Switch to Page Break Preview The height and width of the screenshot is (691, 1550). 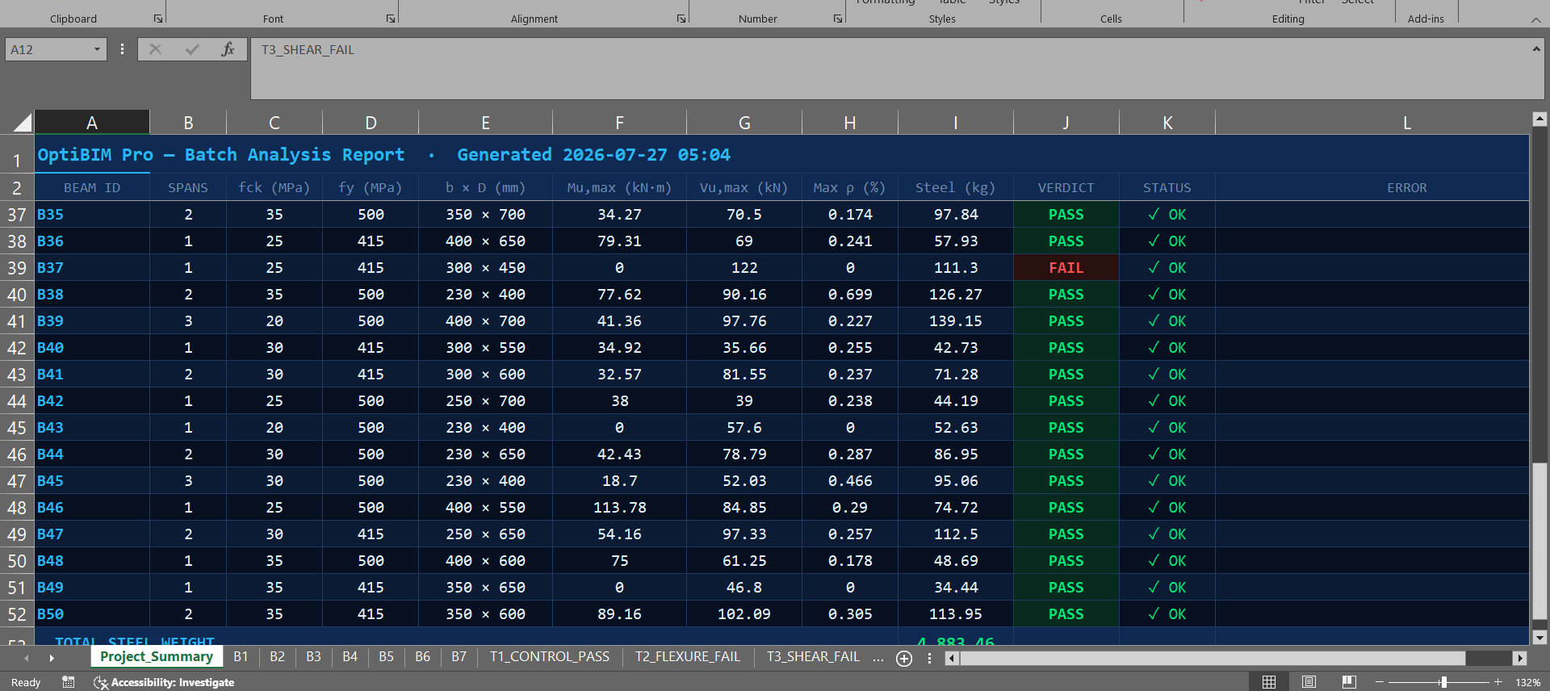[x=1349, y=682]
